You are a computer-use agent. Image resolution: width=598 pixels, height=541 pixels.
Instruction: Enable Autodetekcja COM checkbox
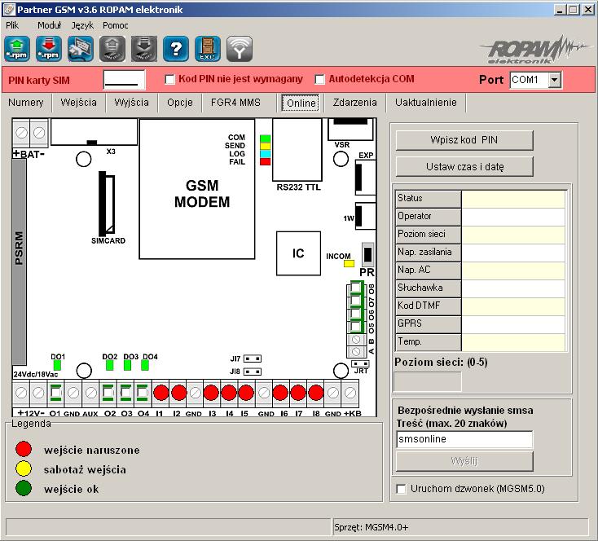(319, 79)
